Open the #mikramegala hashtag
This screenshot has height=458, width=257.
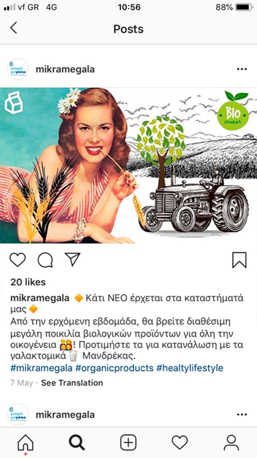41,368
